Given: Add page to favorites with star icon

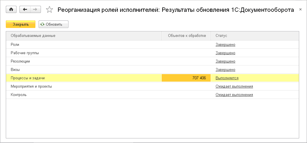Looking at the screenshot, I should [x=50, y=10].
